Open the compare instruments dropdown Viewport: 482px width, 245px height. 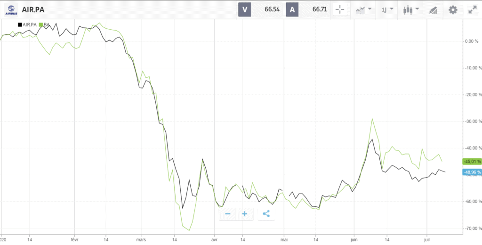click(x=364, y=9)
